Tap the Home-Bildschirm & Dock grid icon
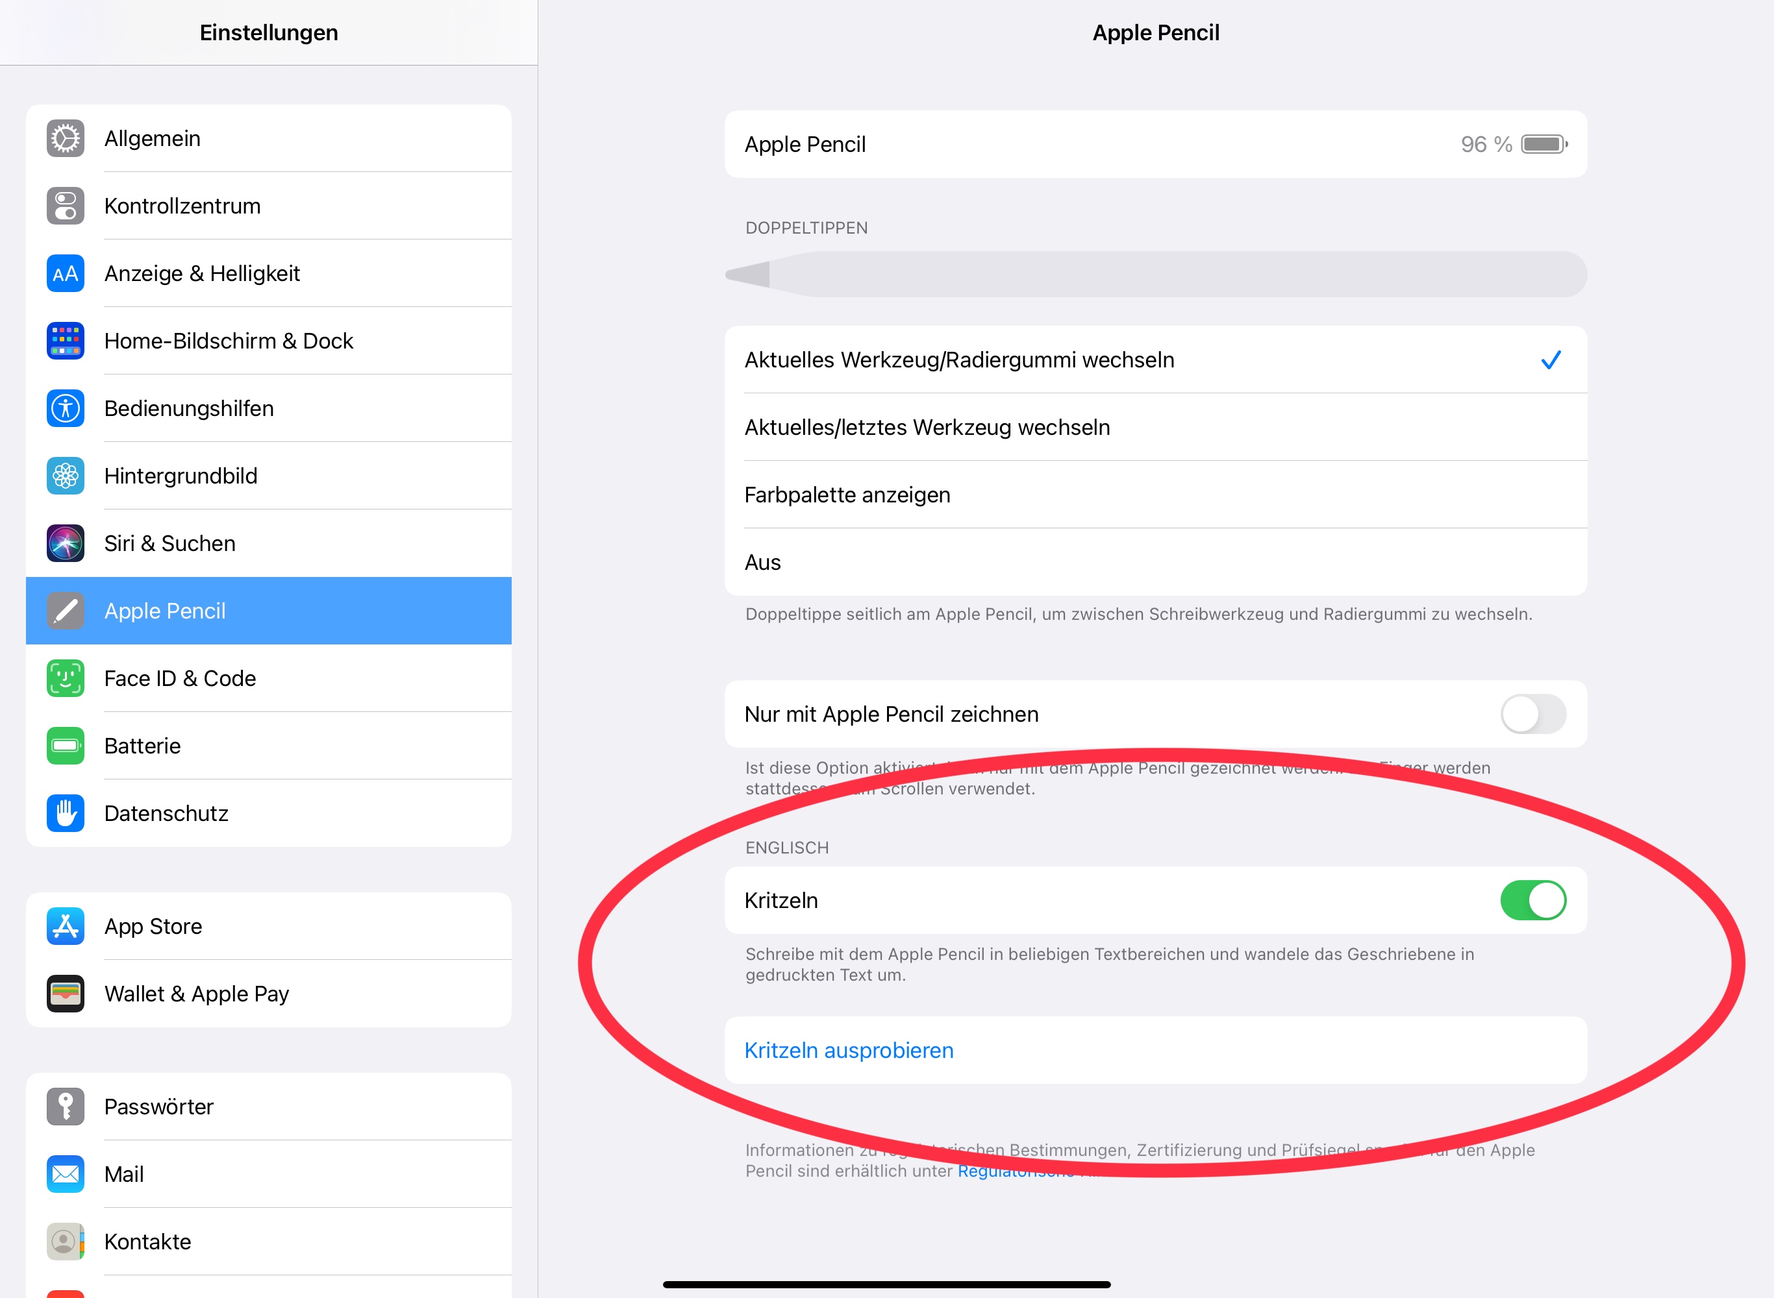 [65, 341]
